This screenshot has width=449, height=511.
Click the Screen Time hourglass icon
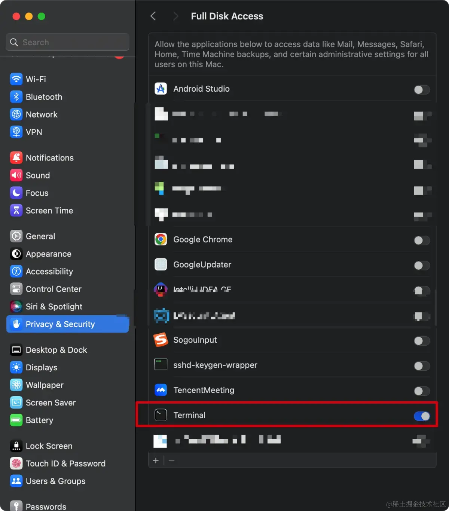point(16,211)
